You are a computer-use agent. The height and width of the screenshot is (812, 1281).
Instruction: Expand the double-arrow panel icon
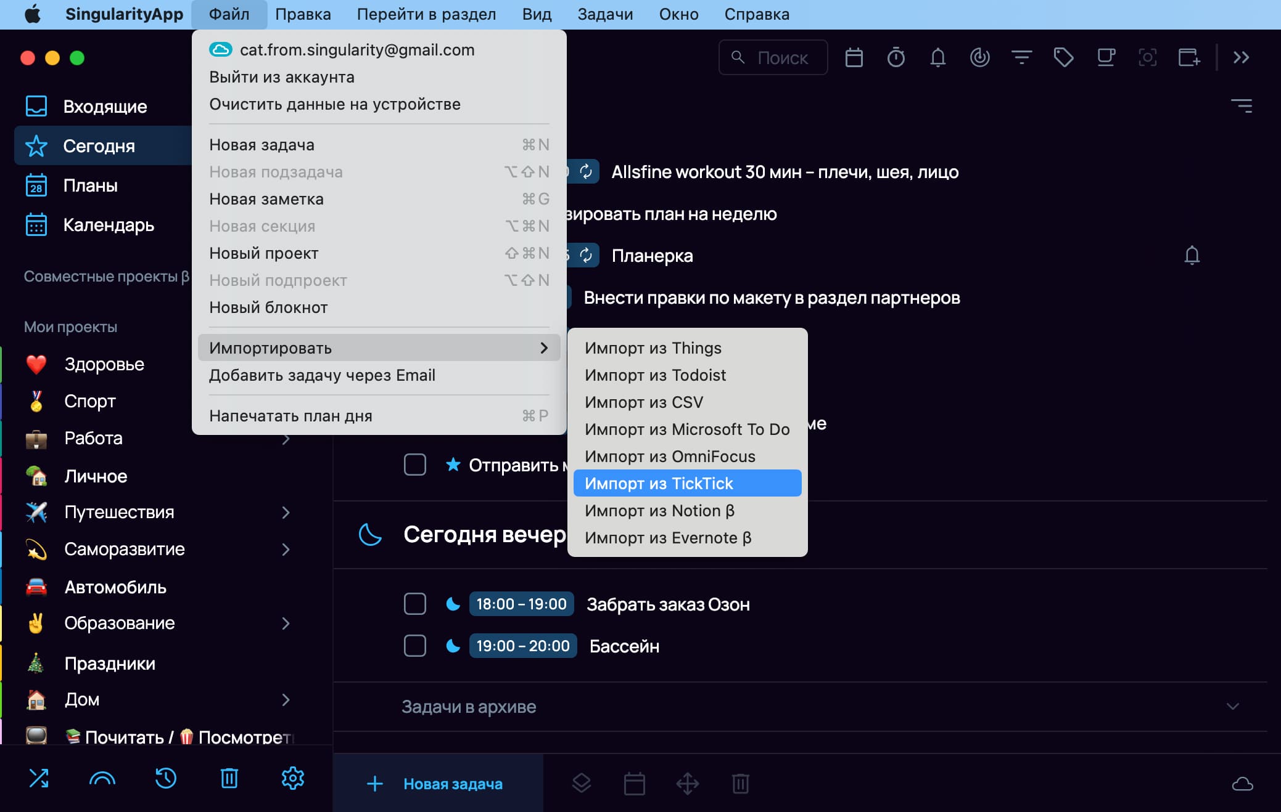pyautogui.click(x=1241, y=57)
